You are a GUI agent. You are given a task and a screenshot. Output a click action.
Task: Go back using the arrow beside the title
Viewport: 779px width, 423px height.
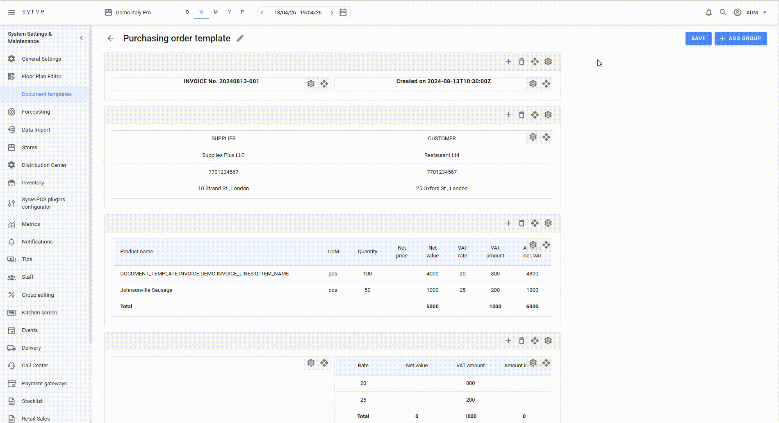(x=111, y=38)
